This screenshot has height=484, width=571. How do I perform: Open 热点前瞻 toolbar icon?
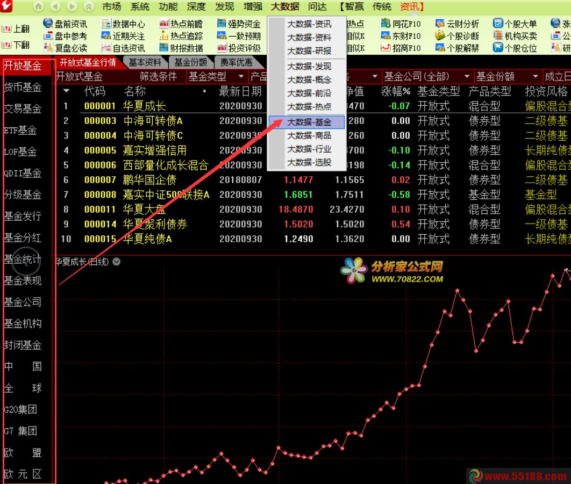(164, 24)
